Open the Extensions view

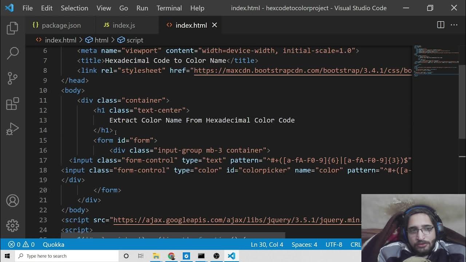point(12,104)
